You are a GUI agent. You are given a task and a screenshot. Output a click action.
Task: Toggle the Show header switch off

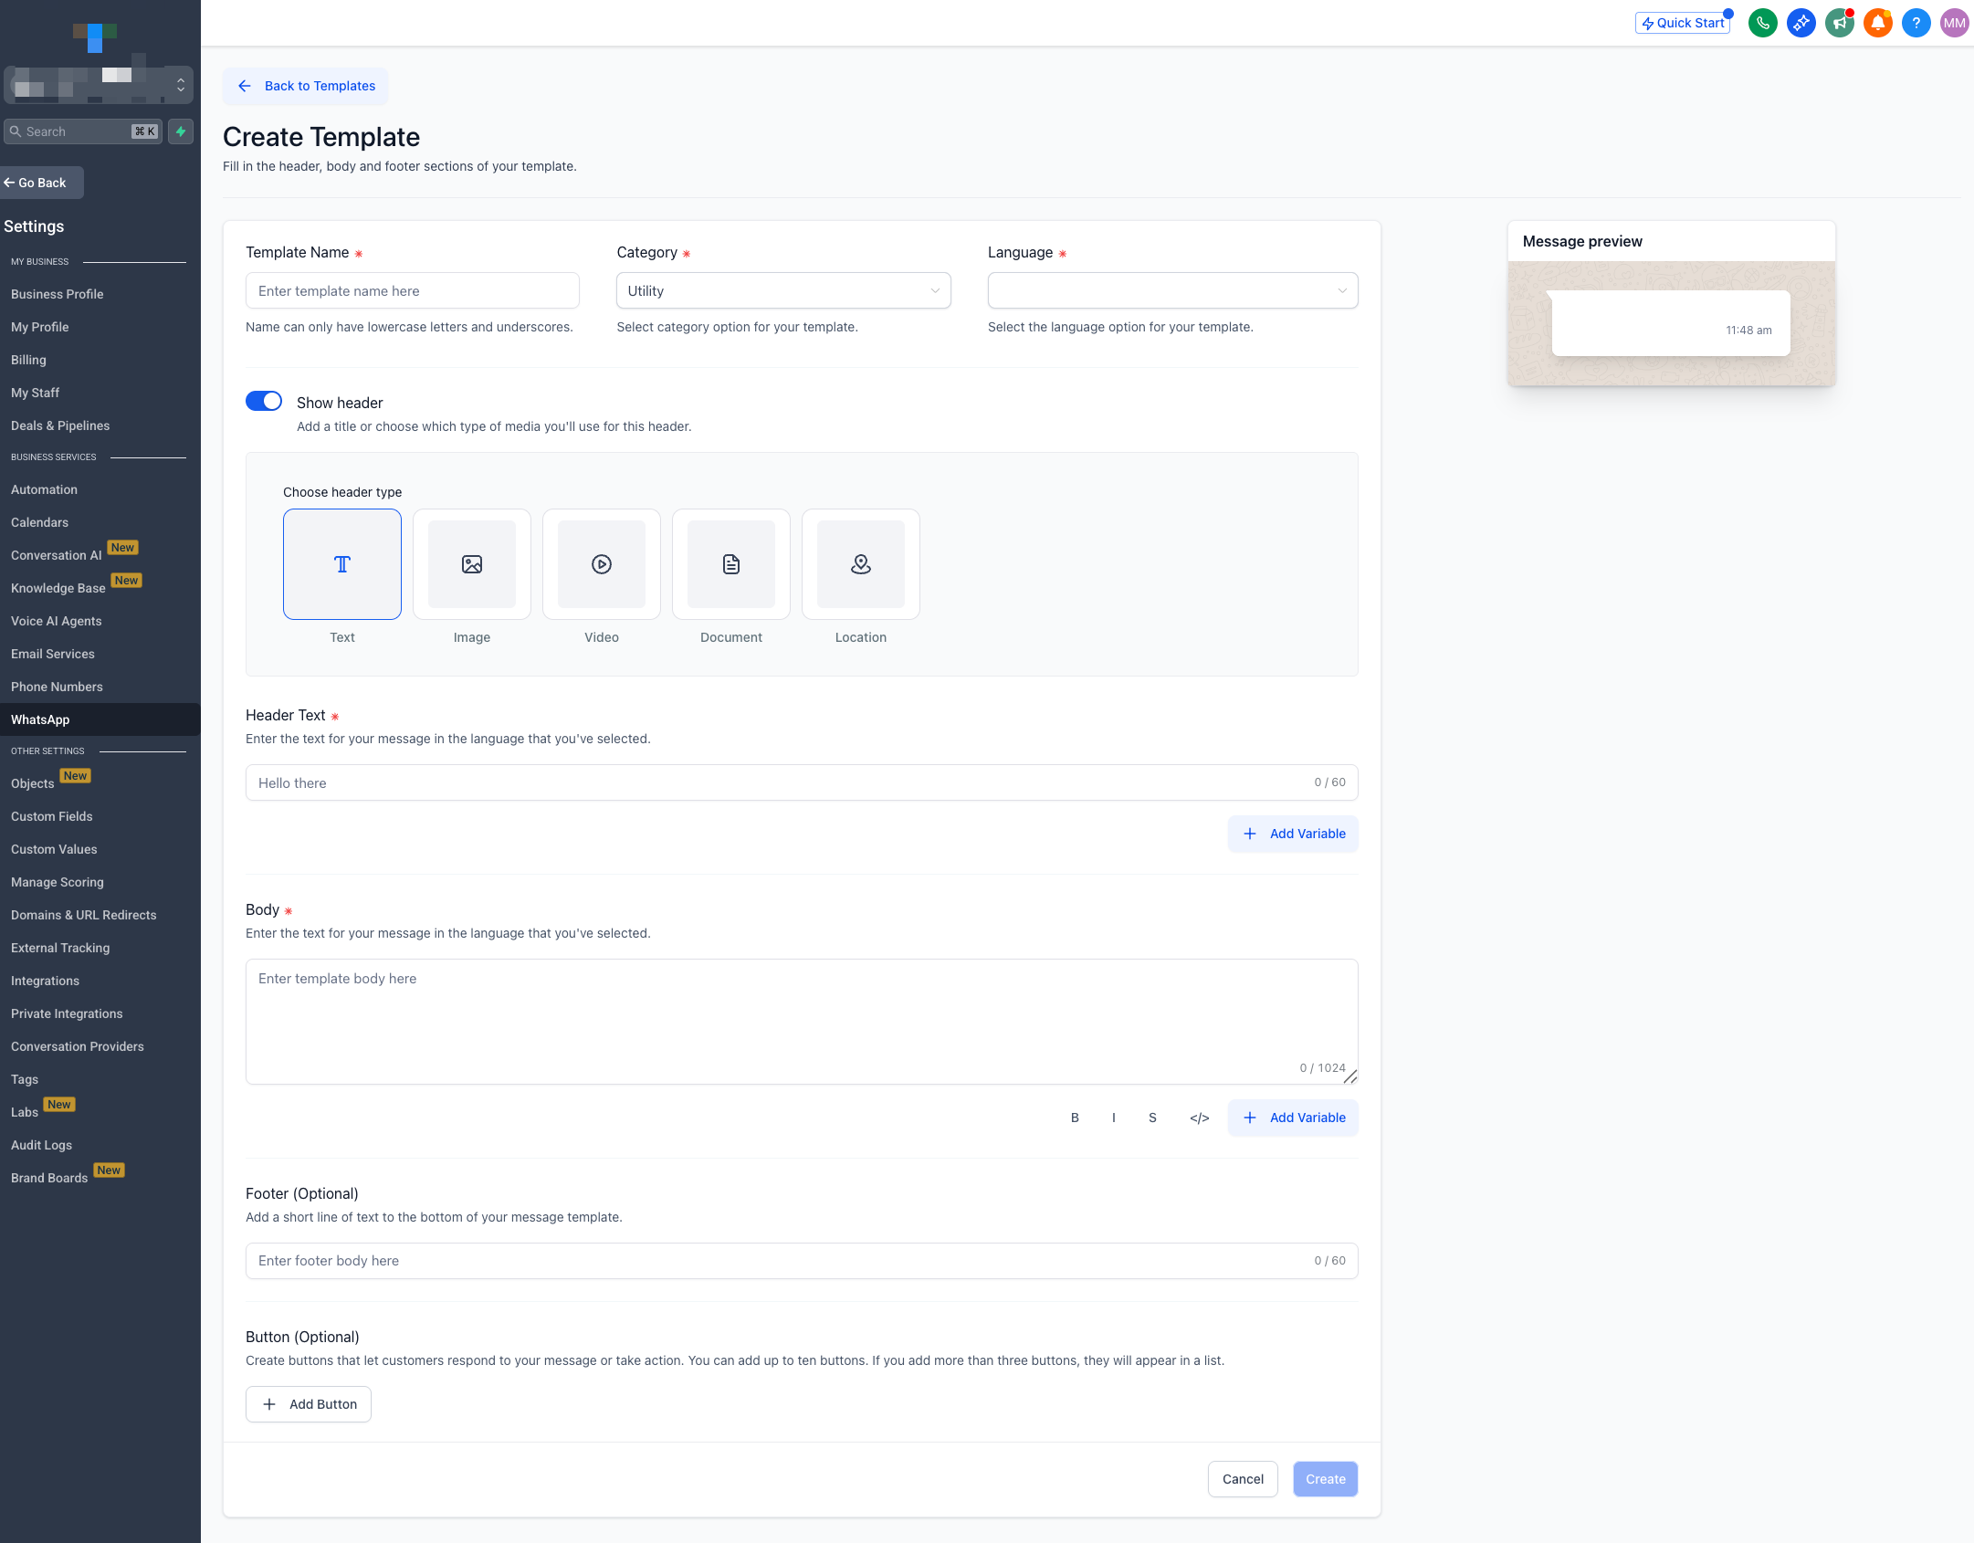[x=264, y=402]
